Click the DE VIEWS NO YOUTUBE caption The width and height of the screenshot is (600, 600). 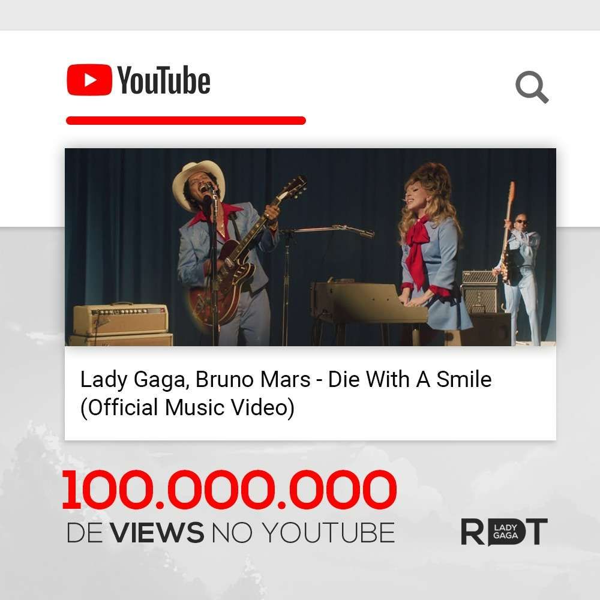tap(231, 532)
